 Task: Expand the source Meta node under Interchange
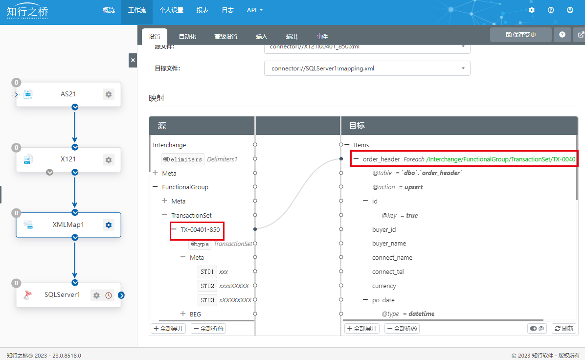(156, 173)
